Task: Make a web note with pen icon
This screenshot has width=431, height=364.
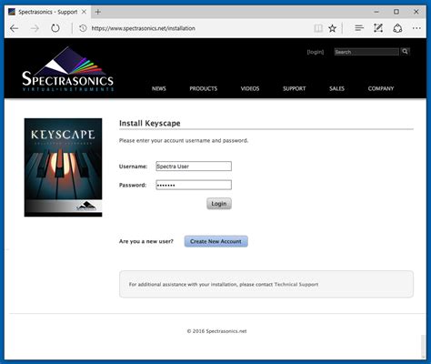Action: [378, 28]
